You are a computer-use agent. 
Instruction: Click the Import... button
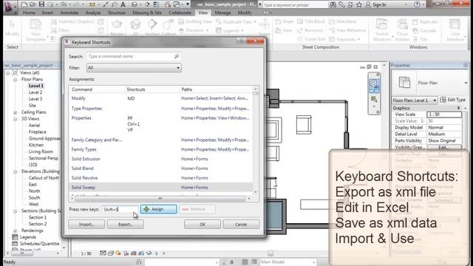(86, 225)
